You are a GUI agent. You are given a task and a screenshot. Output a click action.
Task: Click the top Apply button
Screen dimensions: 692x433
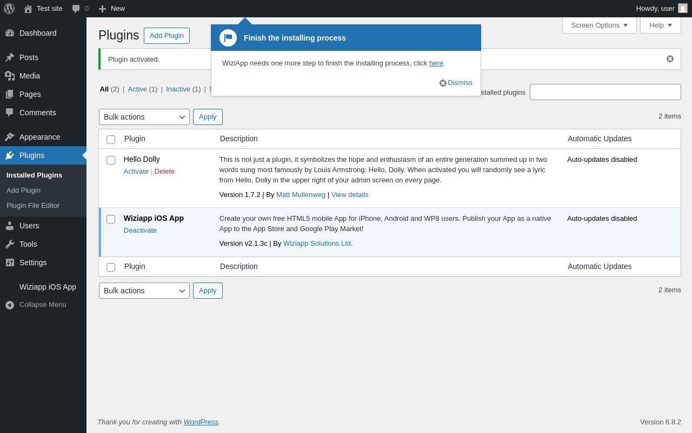208,117
